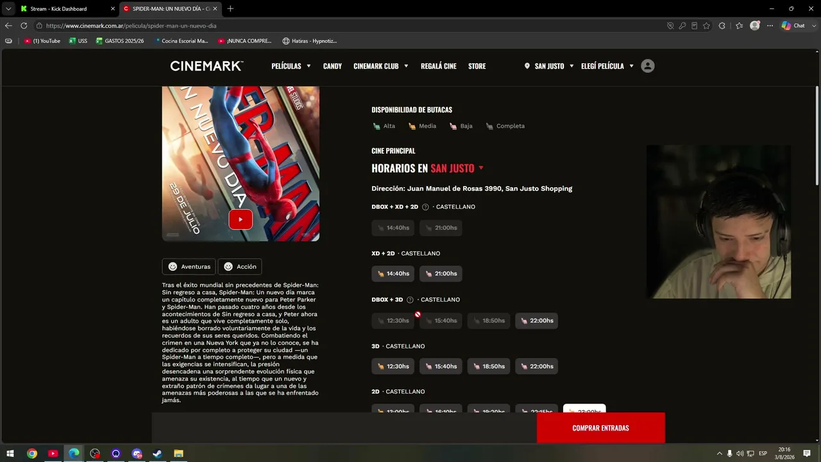Open File Explorer from the taskbar
The width and height of the screenshot is (821, 462).
click(x=178, y=454)
